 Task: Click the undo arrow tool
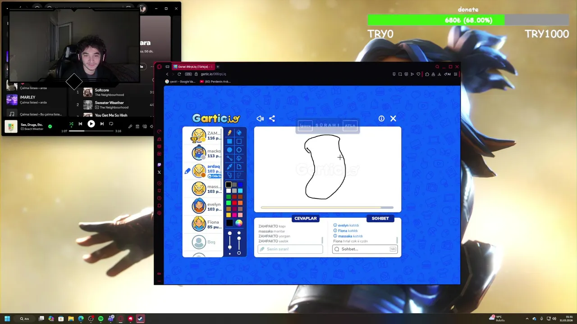click(229, 175)
